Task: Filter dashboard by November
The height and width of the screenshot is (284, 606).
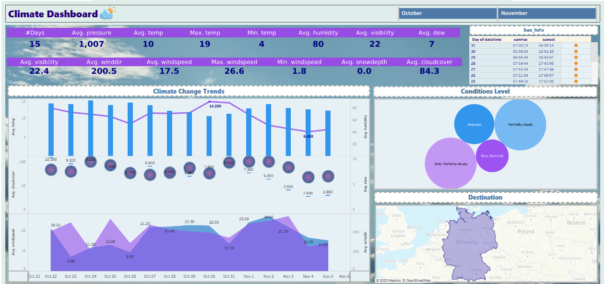Action: click(547, 13)
